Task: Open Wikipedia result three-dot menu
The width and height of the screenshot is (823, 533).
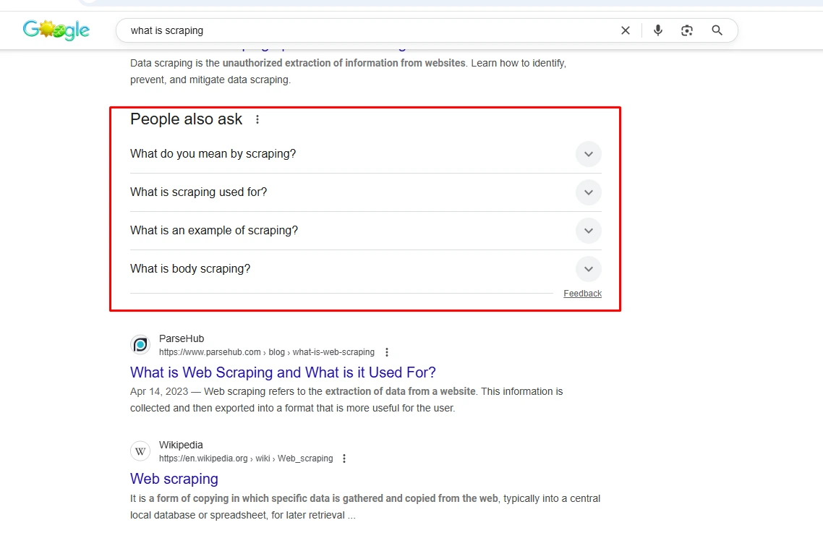Action: [344, 459]
